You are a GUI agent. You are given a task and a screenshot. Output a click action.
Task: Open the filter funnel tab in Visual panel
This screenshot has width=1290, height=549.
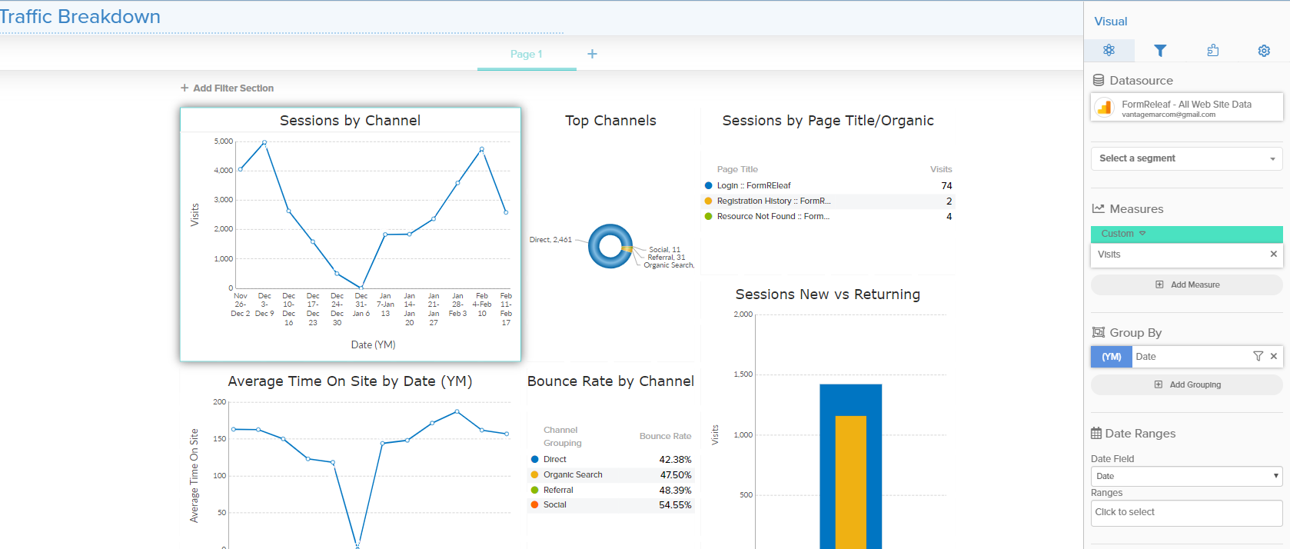[x=1160, y=51]
